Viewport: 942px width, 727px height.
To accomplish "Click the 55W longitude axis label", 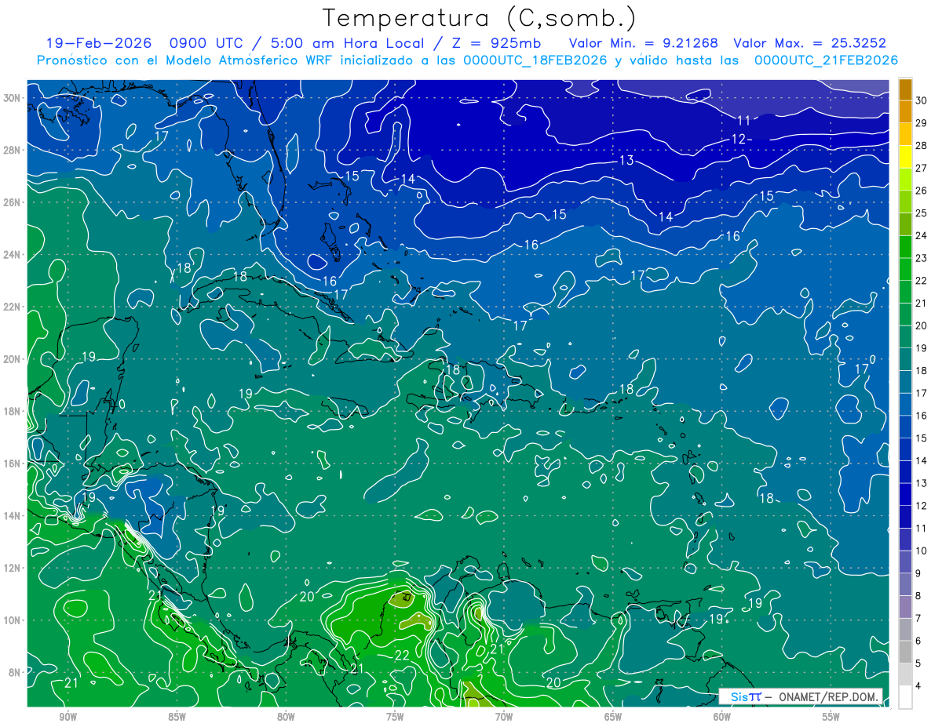I will click(831, 717).
